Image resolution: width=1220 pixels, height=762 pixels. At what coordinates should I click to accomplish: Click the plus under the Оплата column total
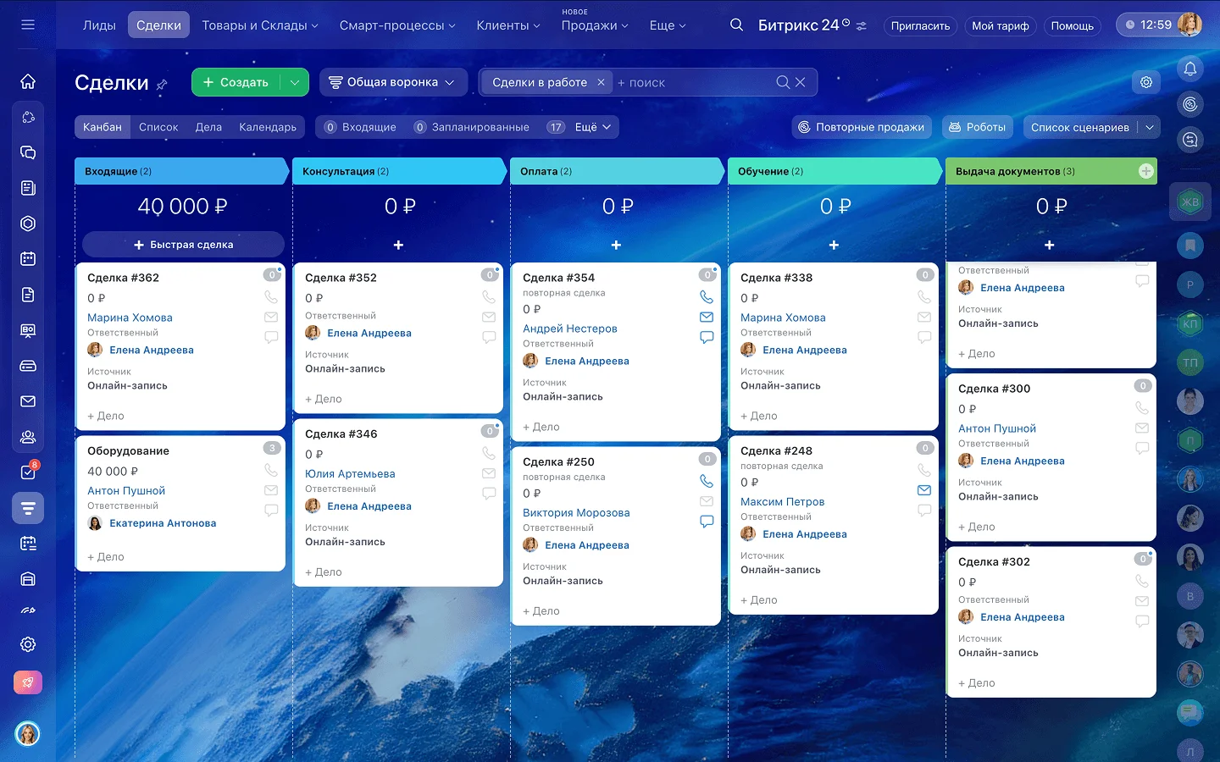point(616,245)
